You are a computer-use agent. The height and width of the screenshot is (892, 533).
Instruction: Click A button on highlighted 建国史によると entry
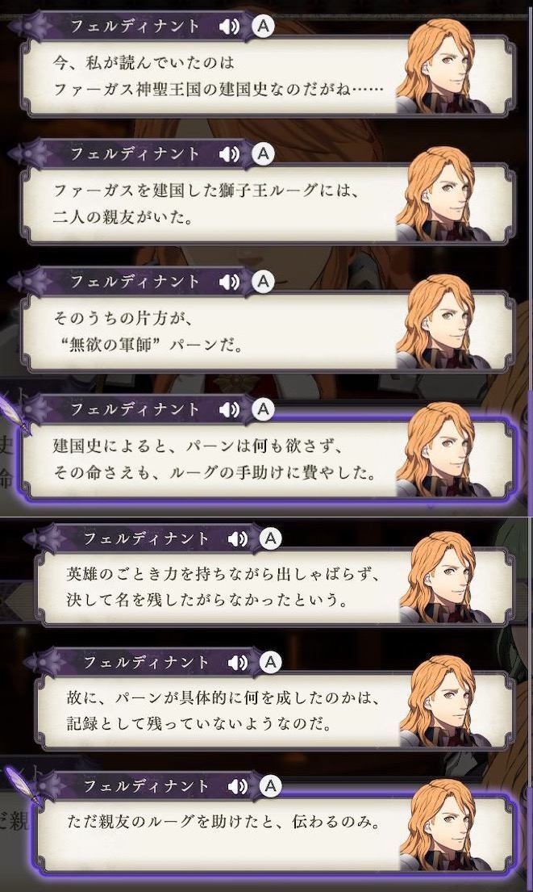coord(263,408)
